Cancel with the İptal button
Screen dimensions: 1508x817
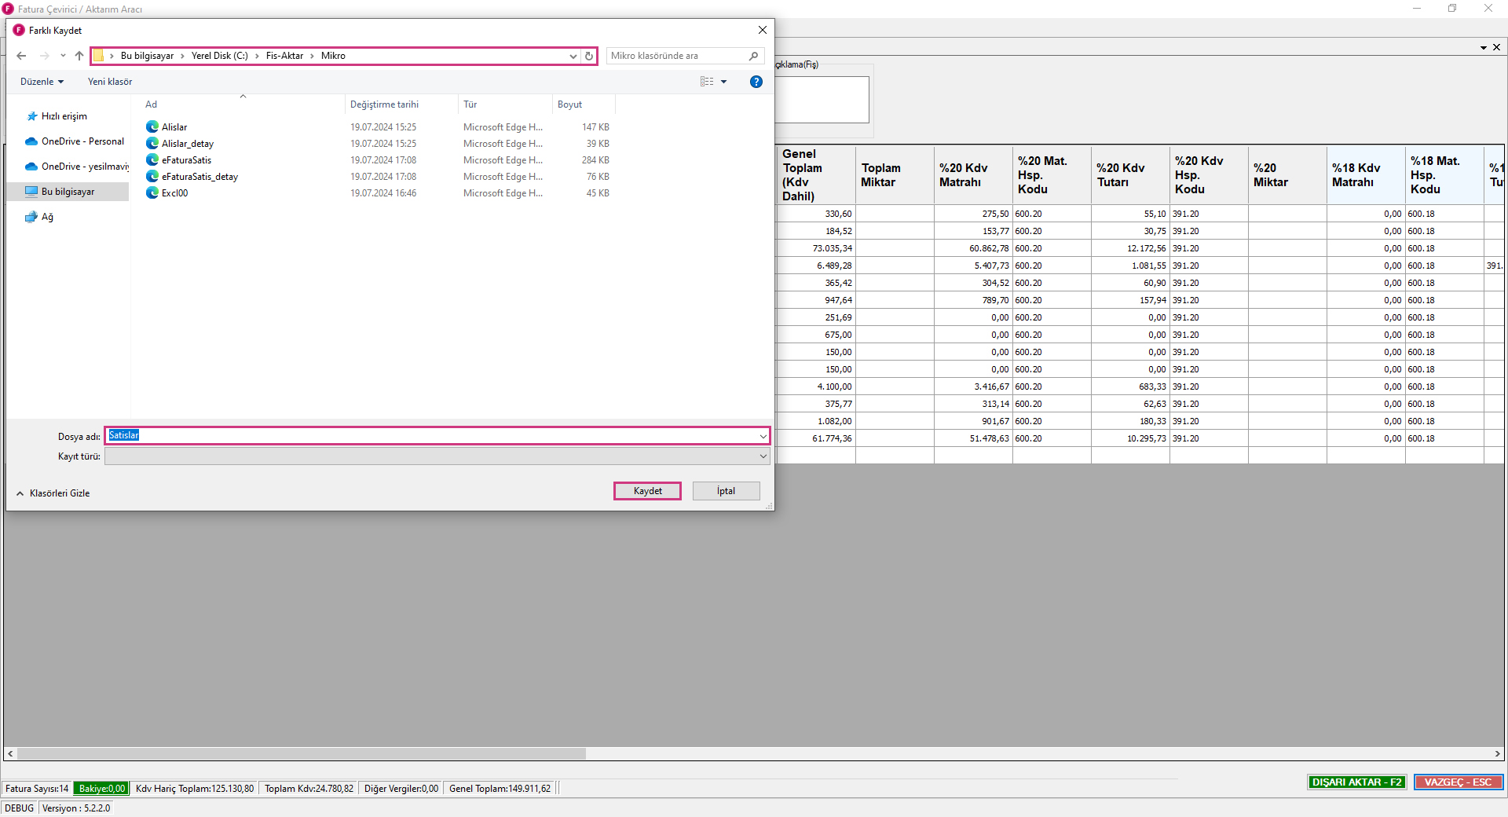[726, 491]
